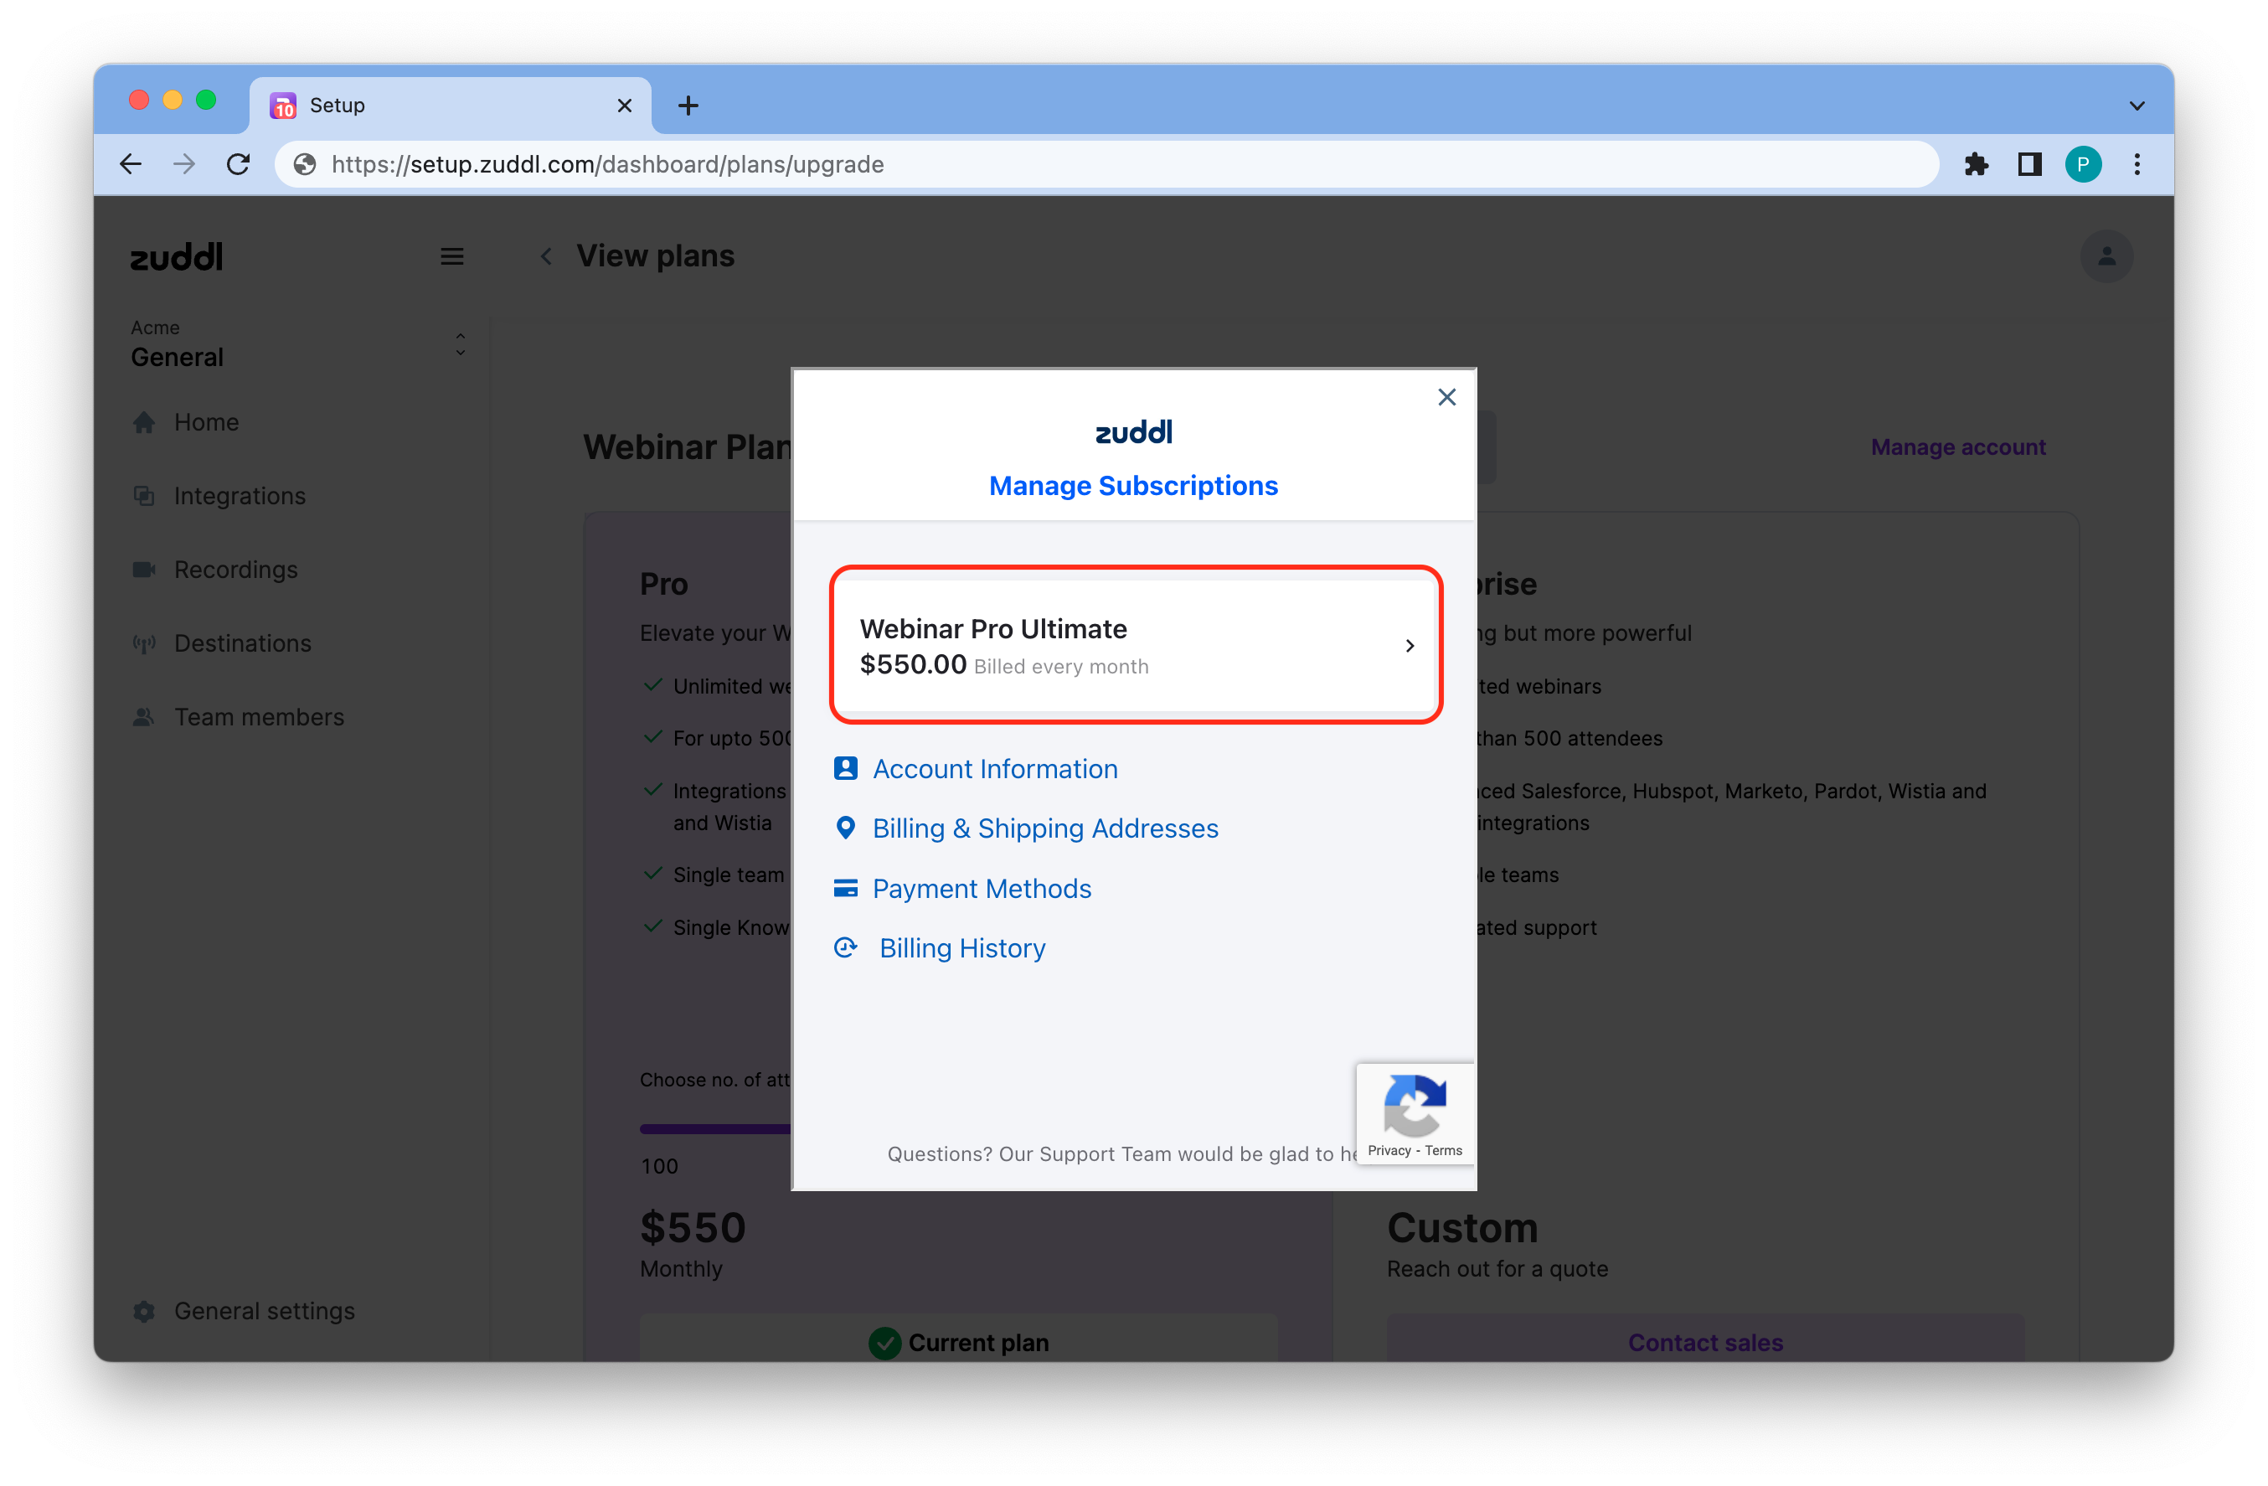Close the Manage Subscriptions modal
2268x1486 pixels.
(1446, 398)
